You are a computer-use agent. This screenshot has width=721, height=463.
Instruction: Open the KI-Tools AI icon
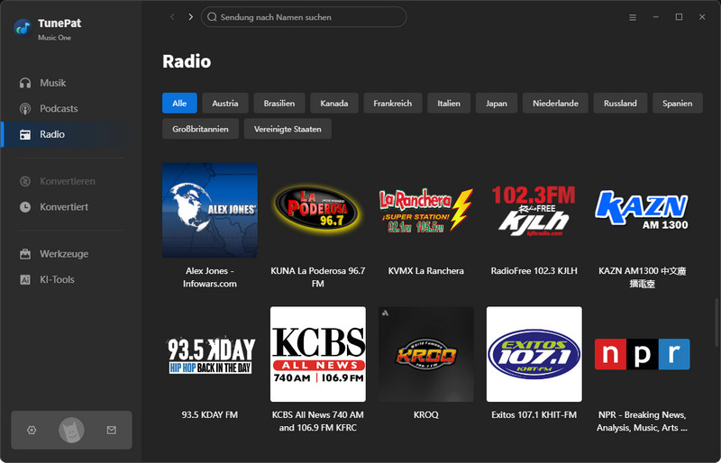[25, 279]
